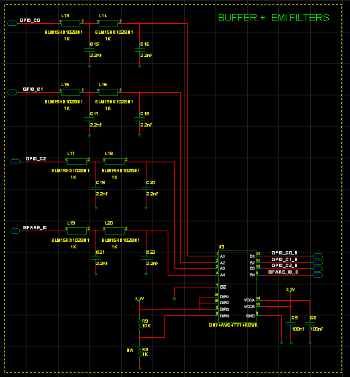Select capacitor C22 symbol
Screen dimensions: 350x377
click(x=146, y=258)
